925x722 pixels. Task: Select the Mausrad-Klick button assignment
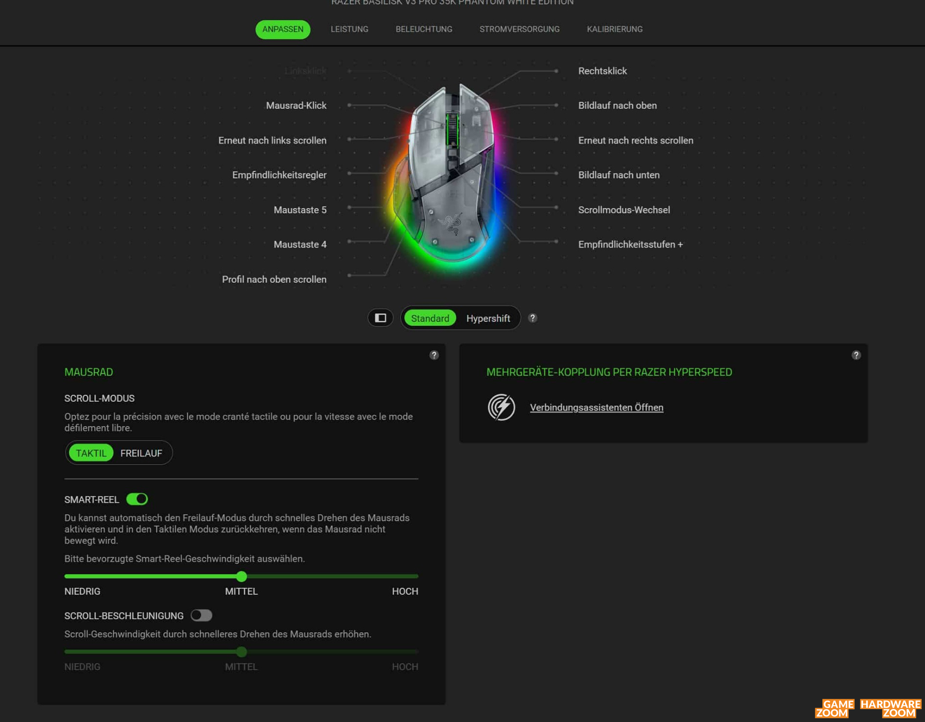(x=296, y=106)
